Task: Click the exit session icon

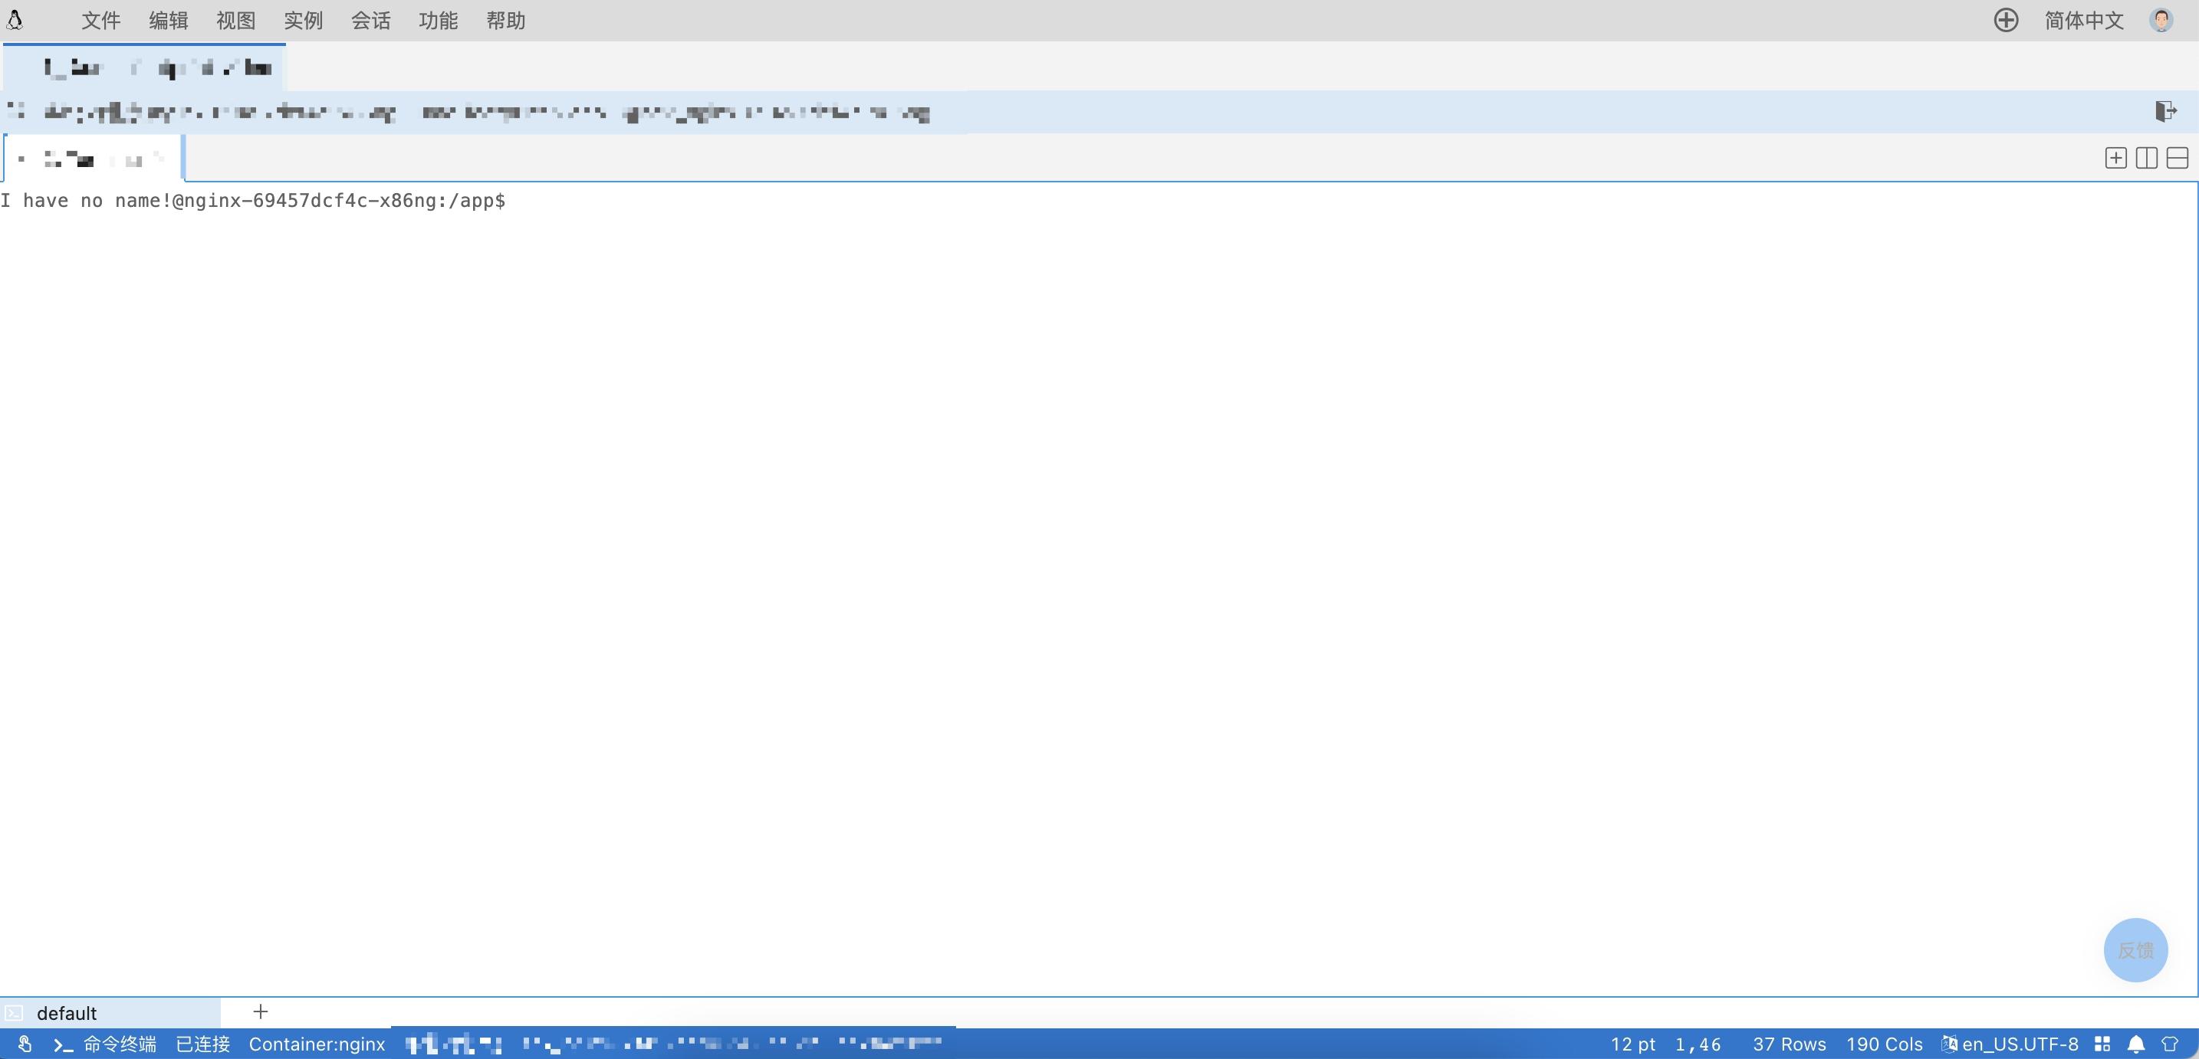Action: pos(2164,112)
